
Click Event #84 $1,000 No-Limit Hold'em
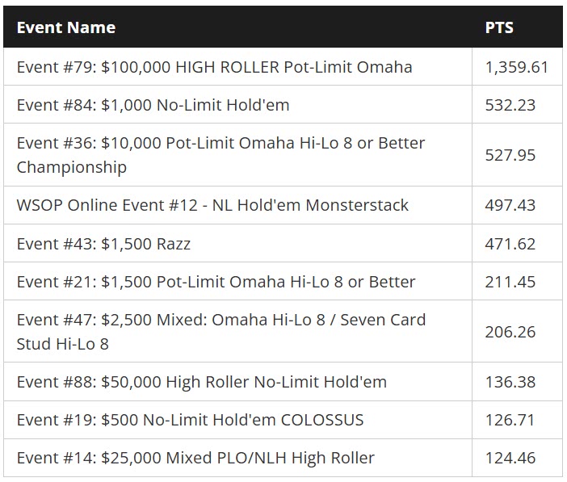[x=153, y=105]
